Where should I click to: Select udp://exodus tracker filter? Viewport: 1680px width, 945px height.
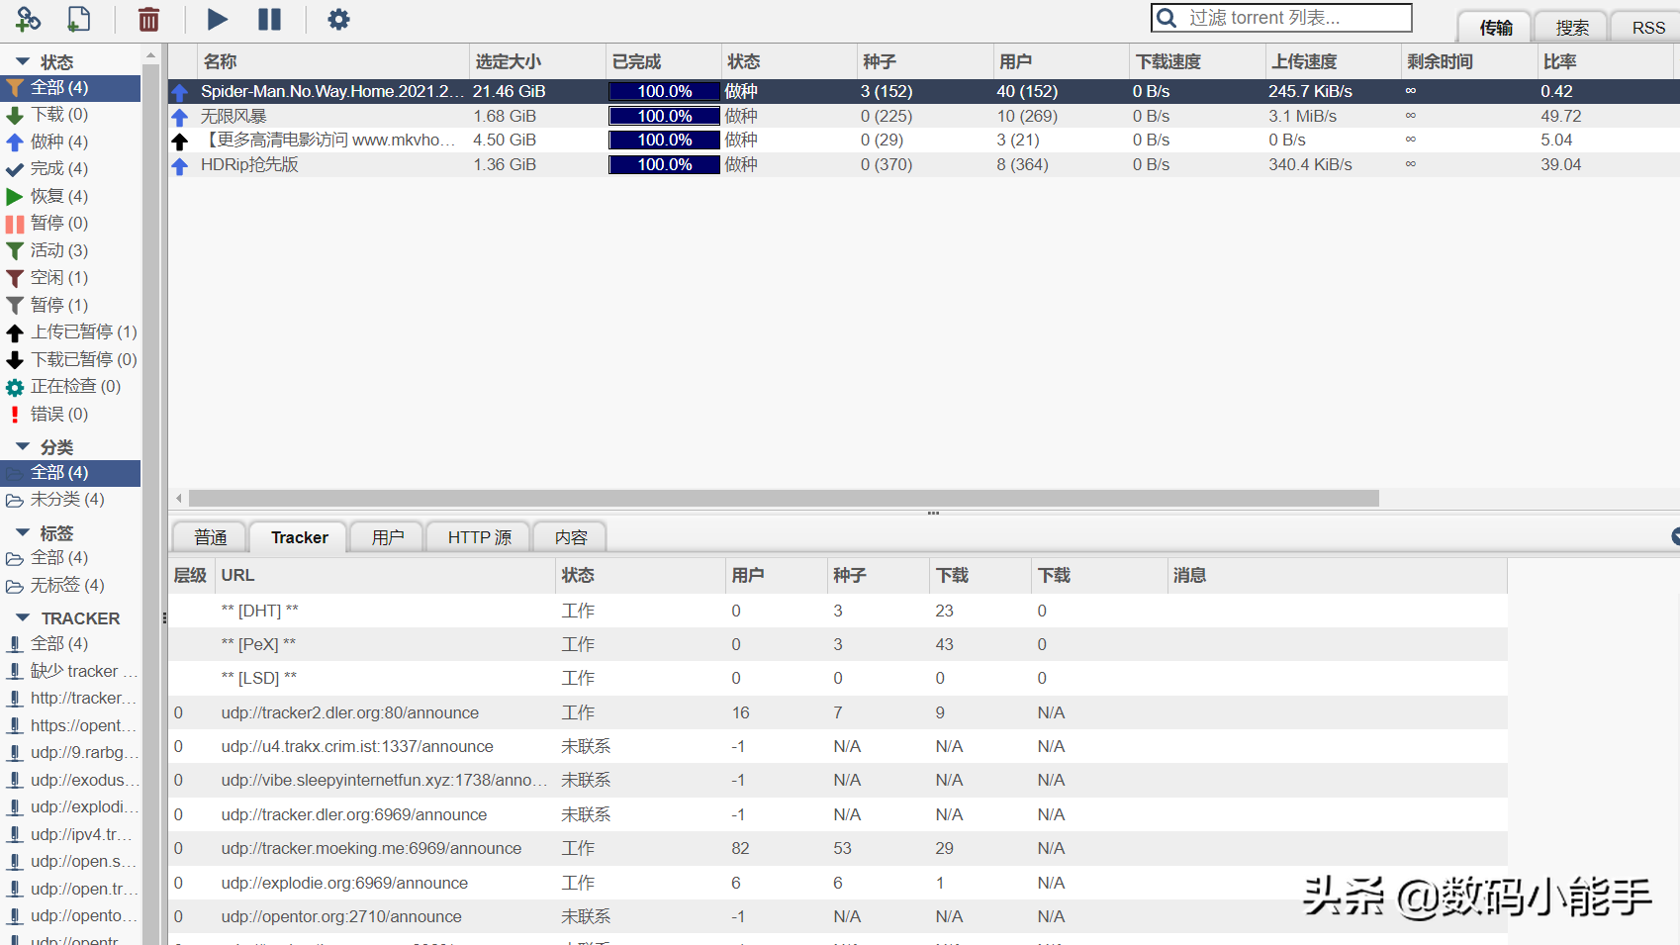click(x=70, y=780)
